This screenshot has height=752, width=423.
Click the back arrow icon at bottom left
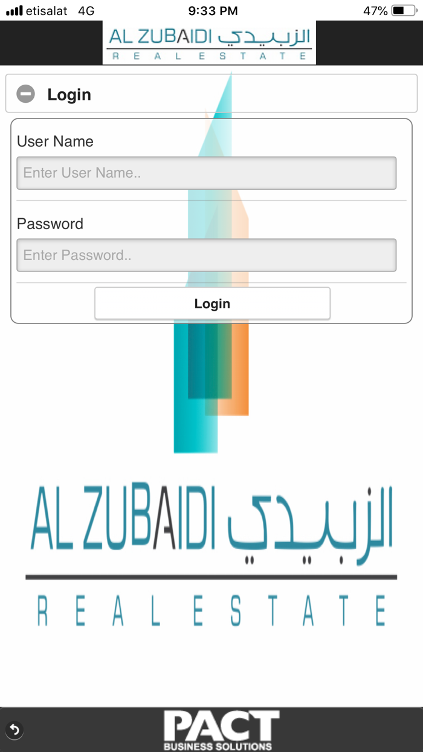(x=14, y=730)
